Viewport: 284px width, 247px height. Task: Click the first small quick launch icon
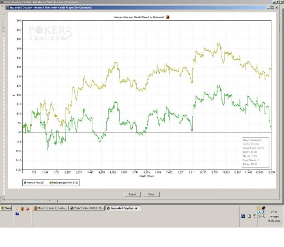(x=17, y=209)
